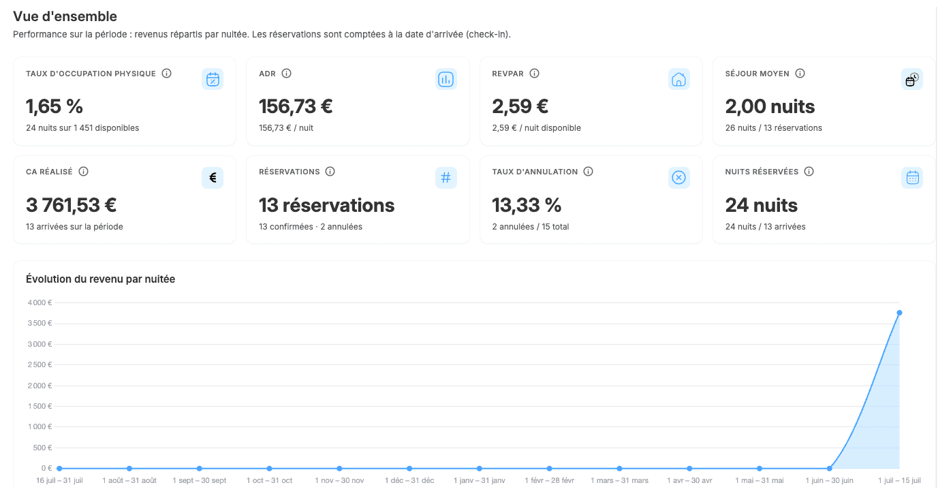Click the text "24 nuits sur 1 451 disponibles"
The image size is (938, 500).
coord(82,128)
